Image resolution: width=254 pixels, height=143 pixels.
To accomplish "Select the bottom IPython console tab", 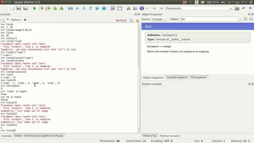I will [x=169, y=136].
